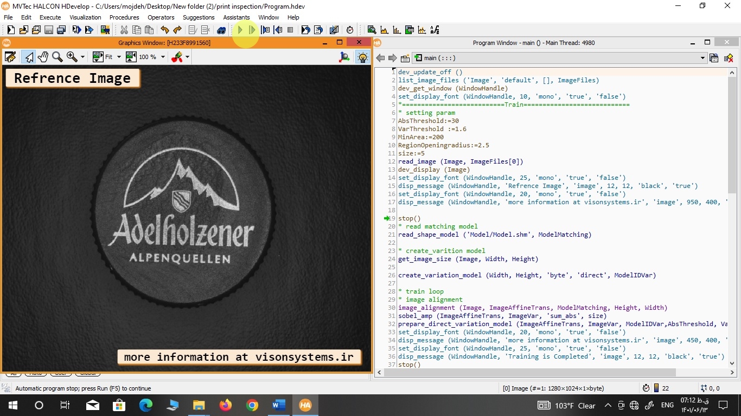Open Firefox from taskbar

(x=225, y=405)
